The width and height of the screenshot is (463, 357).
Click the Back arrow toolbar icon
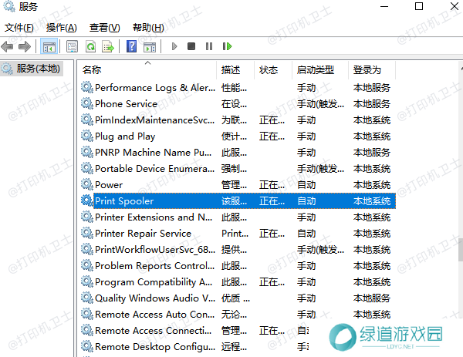click(7, 46)
